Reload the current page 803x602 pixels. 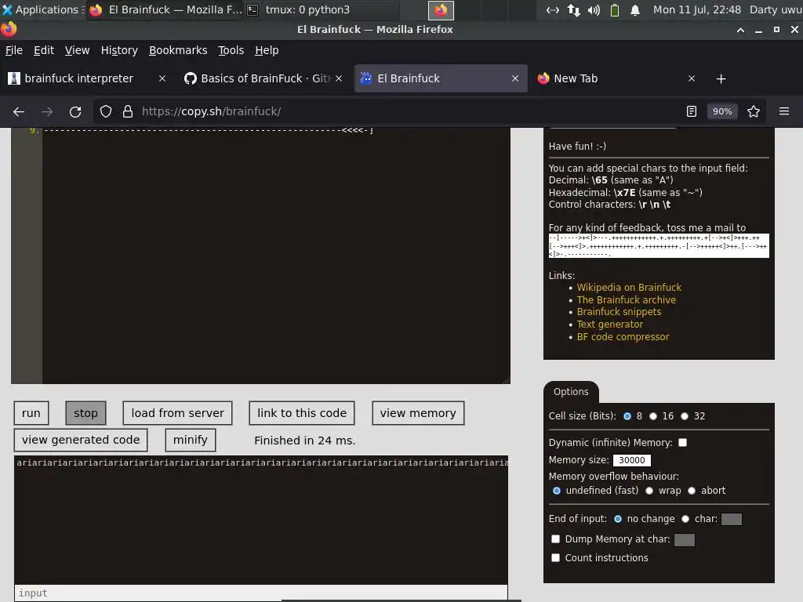[x=75, y=111]
